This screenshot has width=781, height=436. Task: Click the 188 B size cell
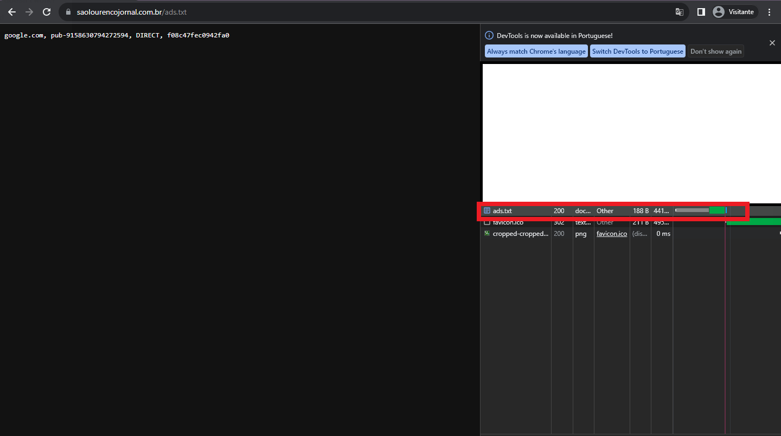click(x=641, y=211)
